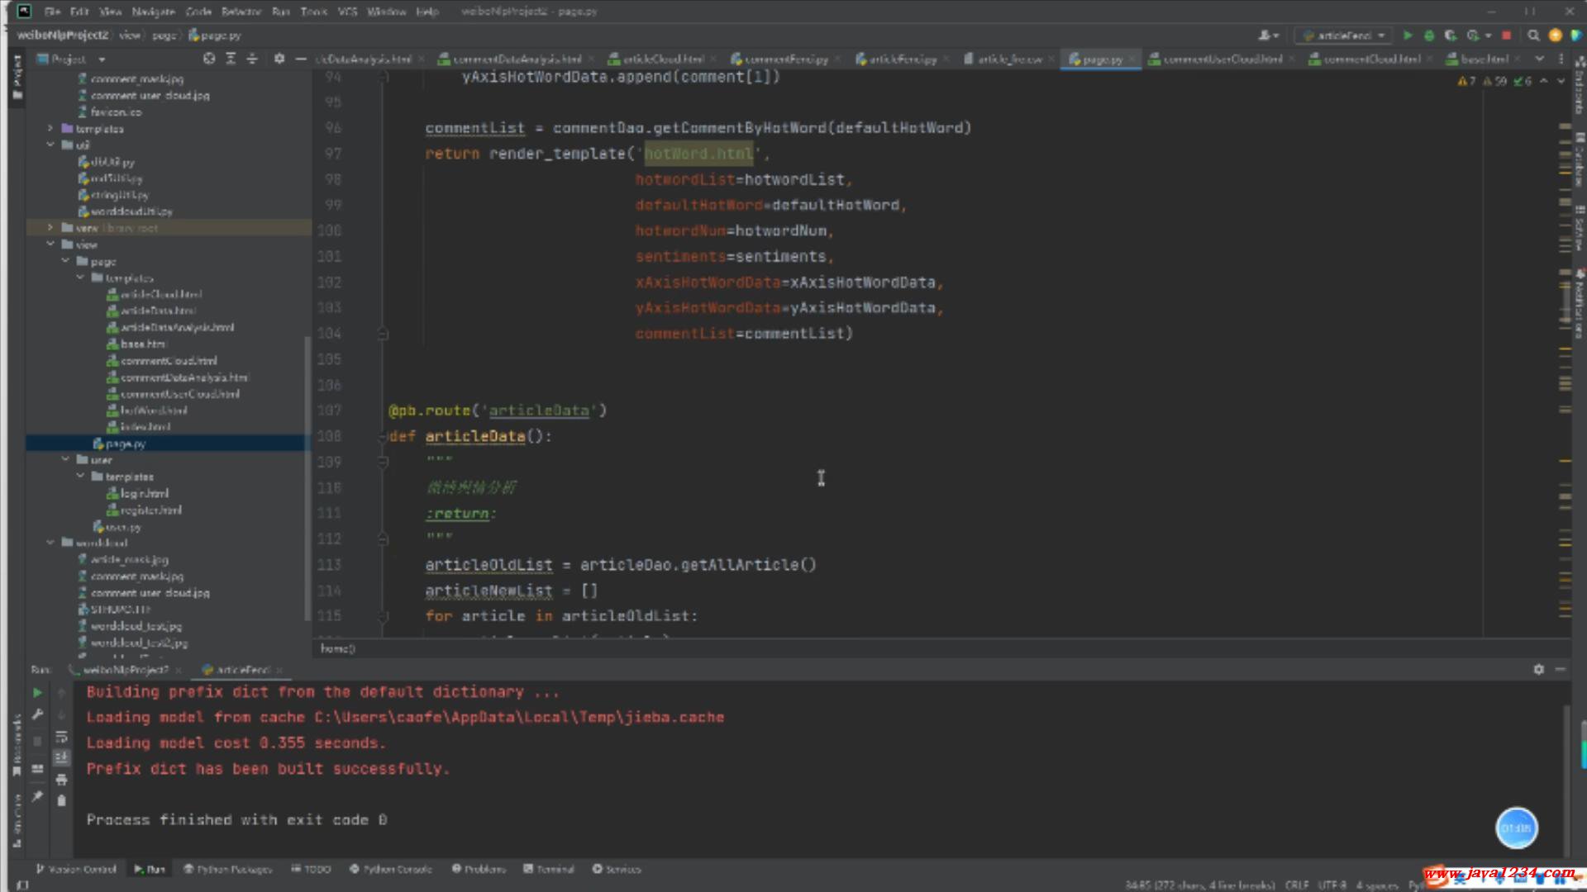1587x892 pixels.
Task: Stop the process using red square
Action: click(1506, 36)
